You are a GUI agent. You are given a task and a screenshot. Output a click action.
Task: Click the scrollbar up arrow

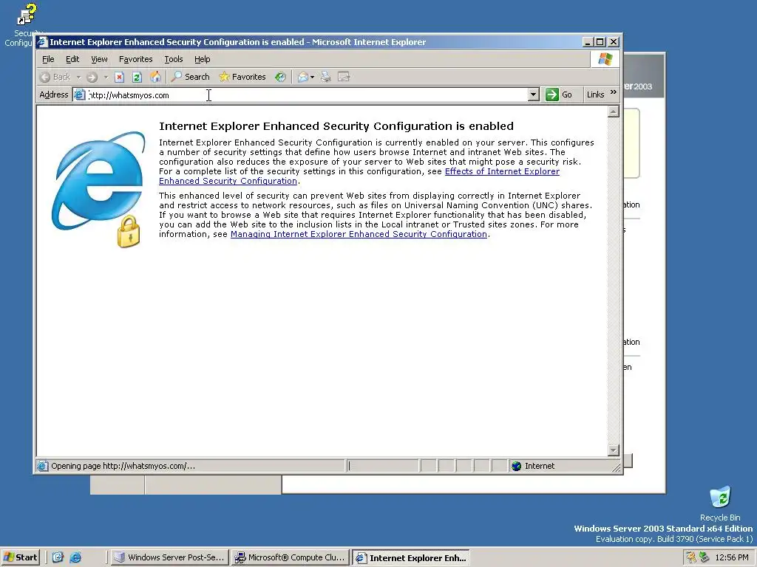click(613, 112)
